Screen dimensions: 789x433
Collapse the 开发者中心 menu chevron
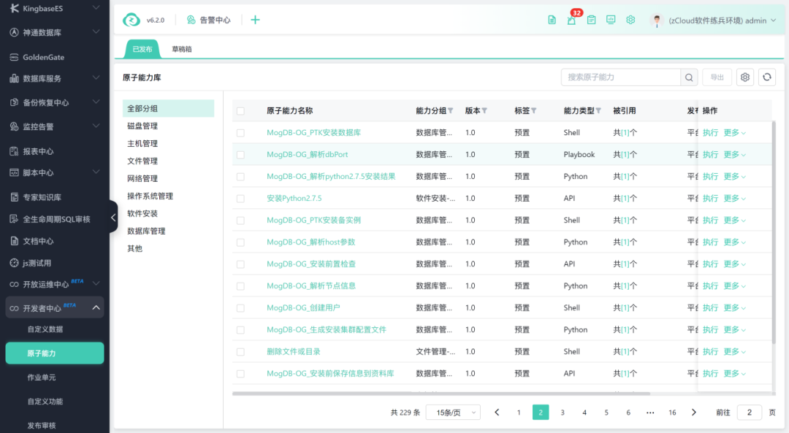[x=96, y=308]
